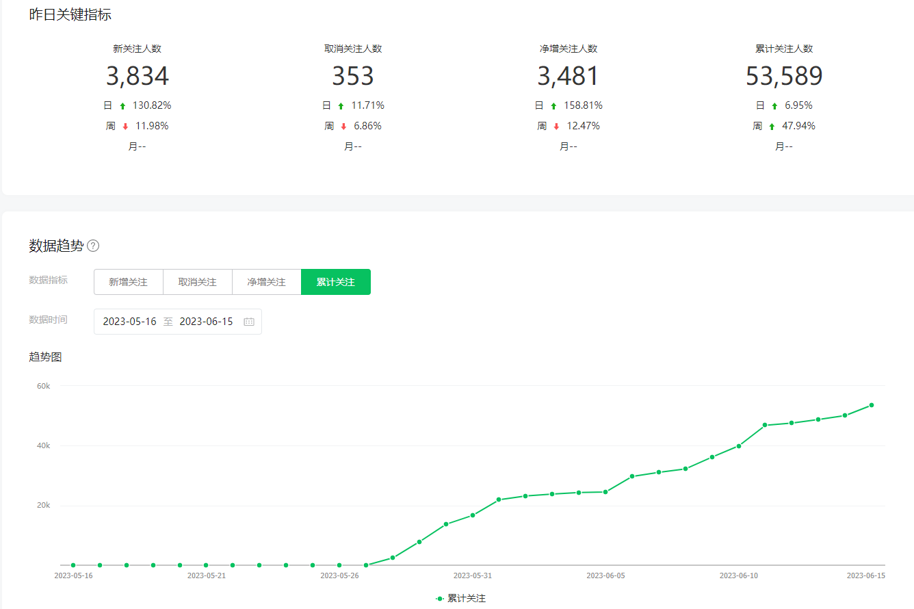Click green up arrow next to 47.94%
914x609 pixels.
point(772,127)
